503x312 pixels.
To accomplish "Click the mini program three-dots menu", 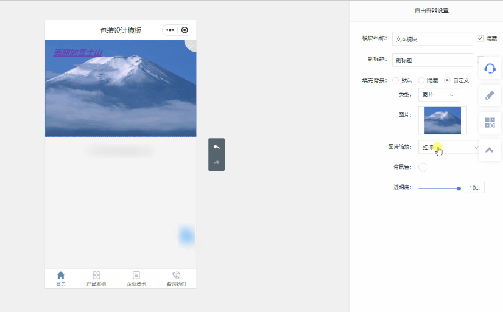I will pos(170,30).
